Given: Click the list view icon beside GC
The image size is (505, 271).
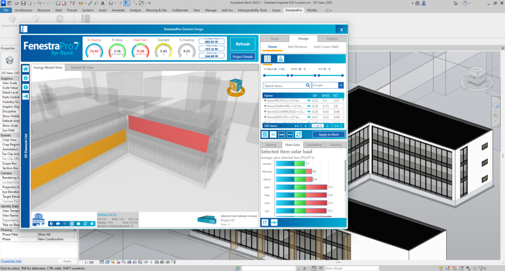Looking at the screenshot, I should pyautogui.click(x=265, y=135).
